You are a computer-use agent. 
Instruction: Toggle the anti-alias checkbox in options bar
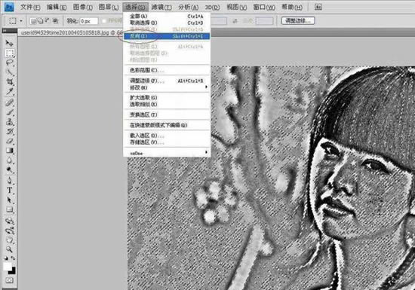(x=104, y=20)
